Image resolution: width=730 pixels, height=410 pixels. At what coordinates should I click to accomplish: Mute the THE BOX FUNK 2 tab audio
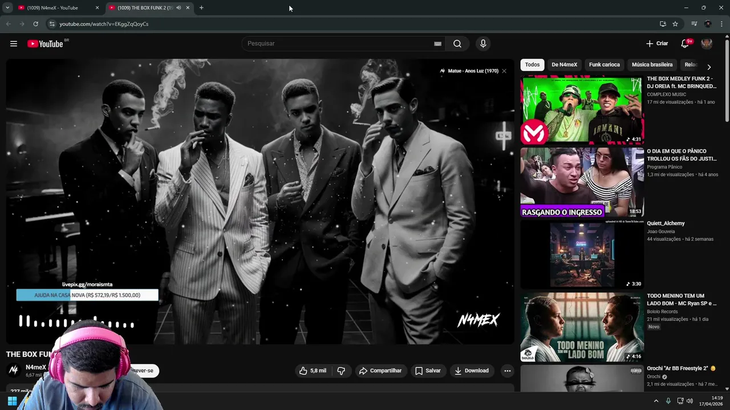(179, 8)
